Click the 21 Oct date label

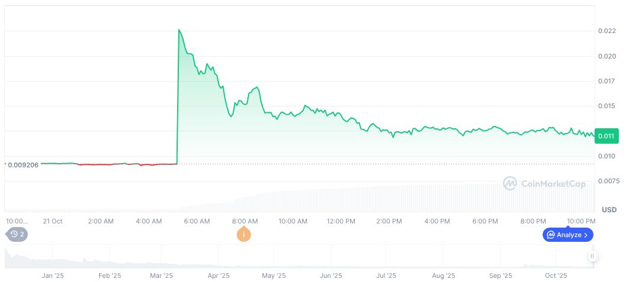click(x=53, y=221)
